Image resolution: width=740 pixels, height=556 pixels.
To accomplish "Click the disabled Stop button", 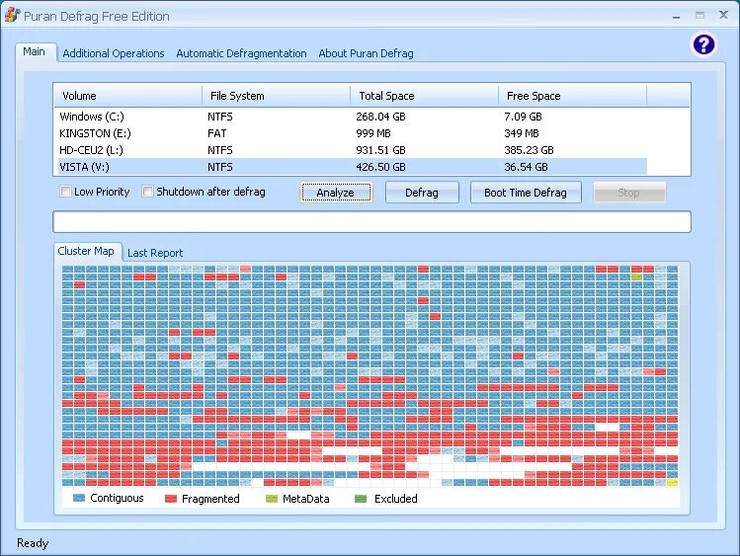I will tap(629, 193).
